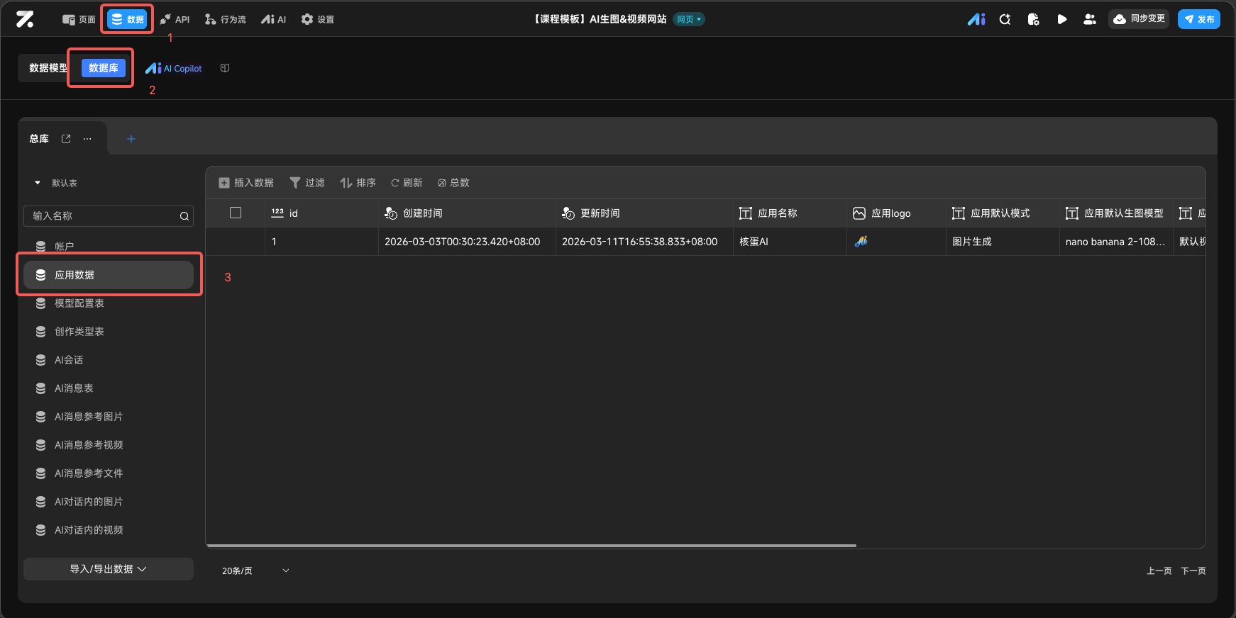Select the 帐户 table
The image size is (1236, 618).
click(109, 246)
